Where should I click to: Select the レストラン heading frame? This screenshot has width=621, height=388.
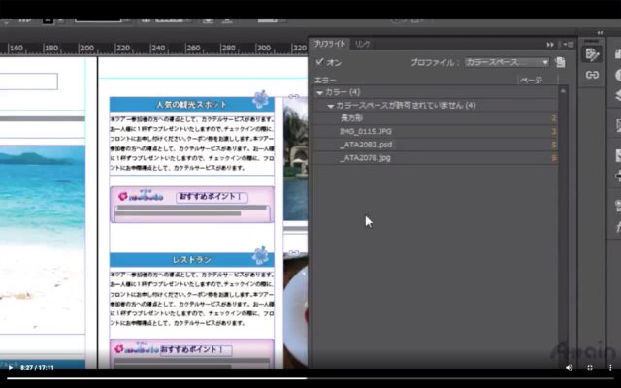[192, 260]
